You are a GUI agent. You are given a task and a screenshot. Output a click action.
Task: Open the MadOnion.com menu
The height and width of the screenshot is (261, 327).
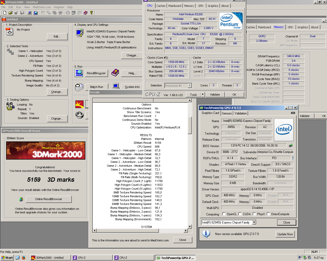[x=42, y=7]
